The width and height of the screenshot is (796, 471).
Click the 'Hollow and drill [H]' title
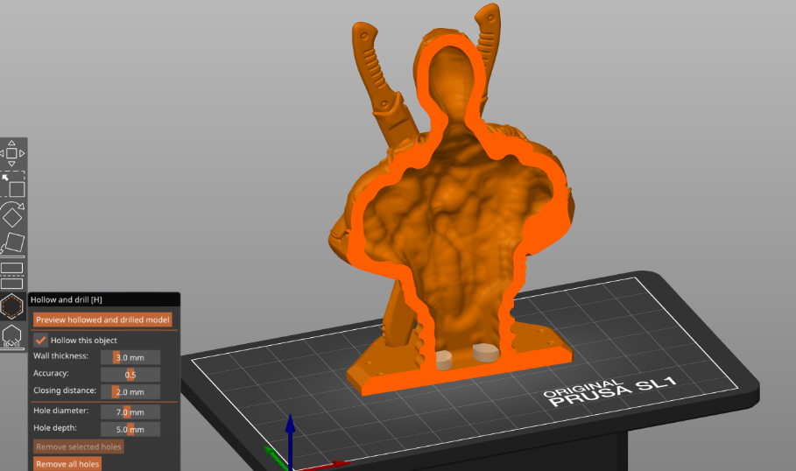pyautogui.click(x=66, y=299)
